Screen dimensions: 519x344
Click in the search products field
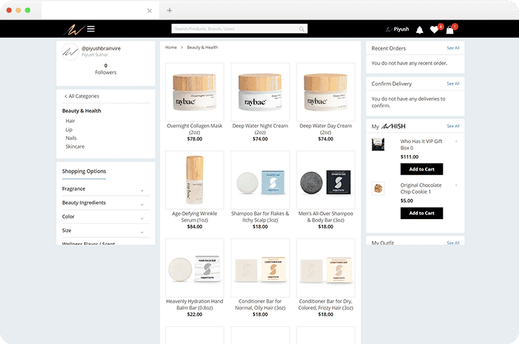click(235, 29)
